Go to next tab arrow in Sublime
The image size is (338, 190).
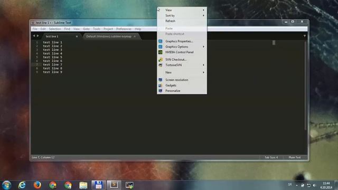point(38,36)
